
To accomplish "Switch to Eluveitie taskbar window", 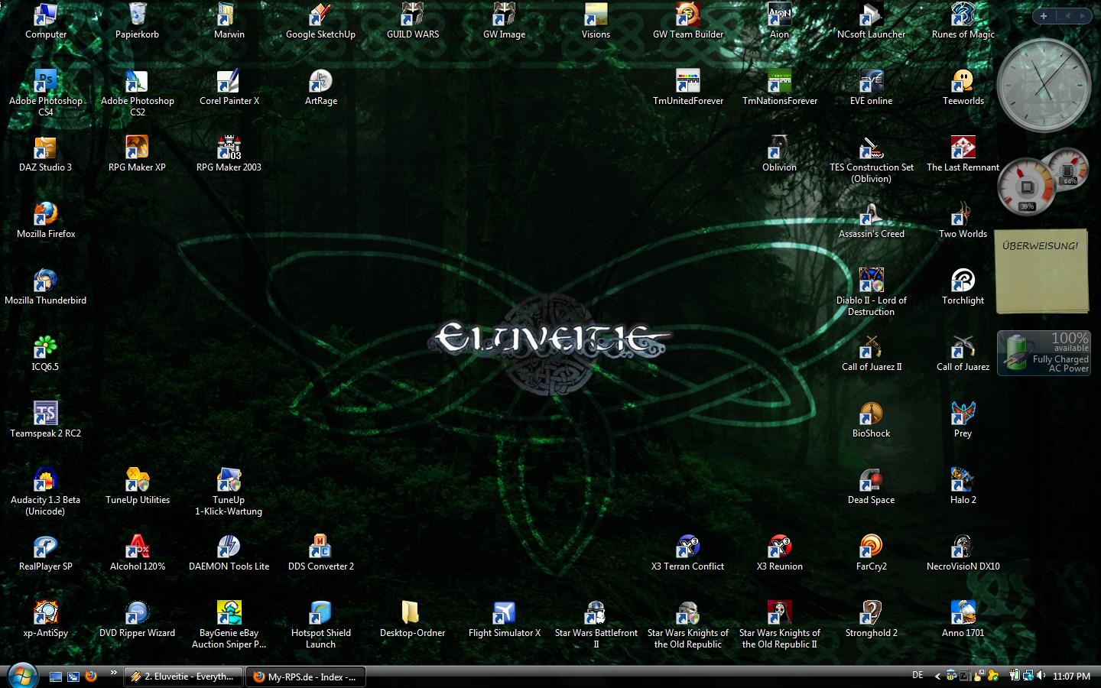I will tap(183, 677).
